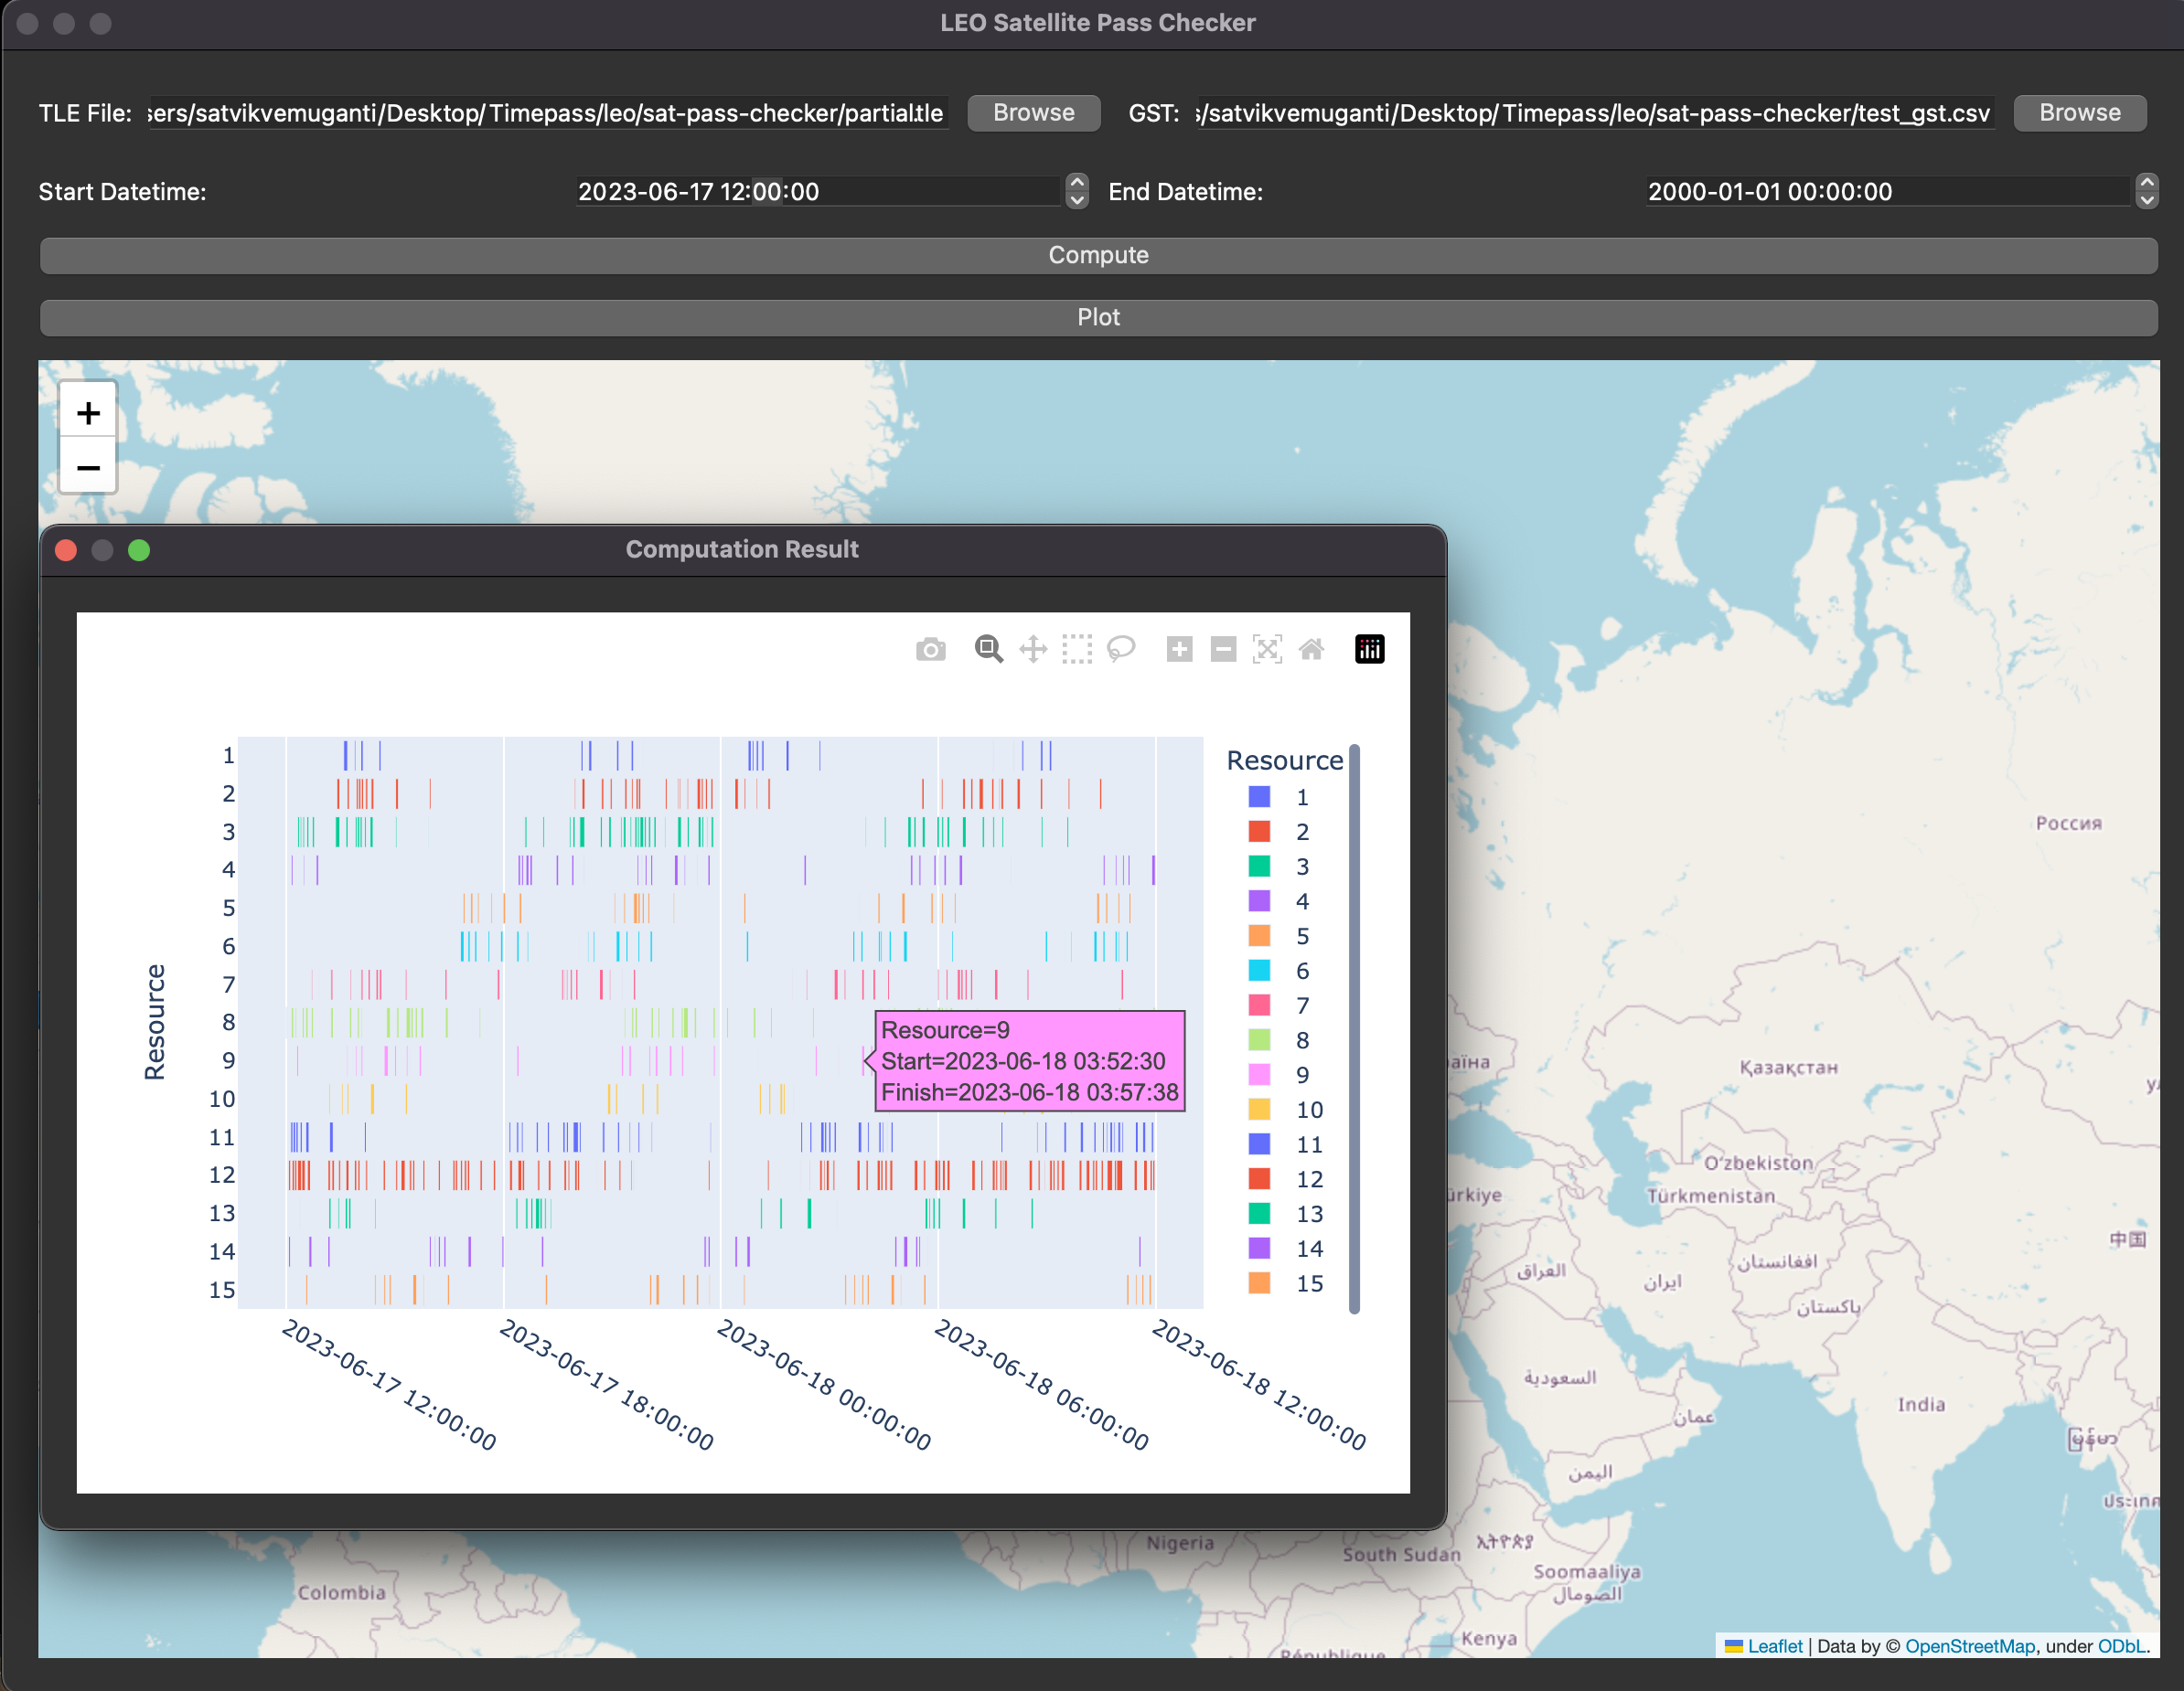Click the Autoscale axes icon
The width and height of the screenshot is (2184, 1691).
1267,650
